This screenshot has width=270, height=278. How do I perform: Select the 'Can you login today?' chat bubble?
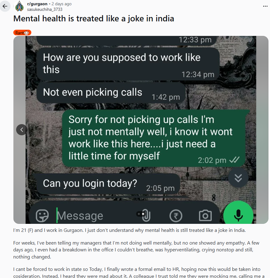[108, 184]
